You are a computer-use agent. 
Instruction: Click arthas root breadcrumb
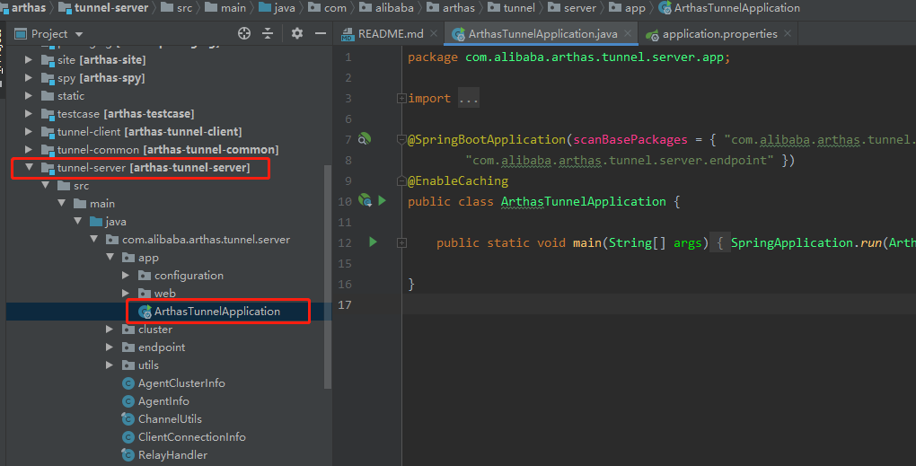[28, 7]
